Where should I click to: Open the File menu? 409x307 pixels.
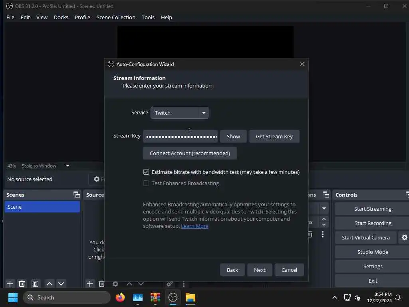pos(10,17)
